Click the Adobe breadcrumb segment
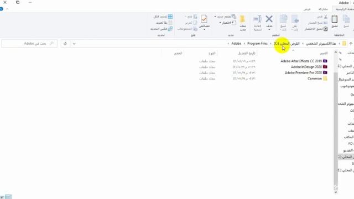Image resolution: width=354 pixels, height=199 pixels. [x=236, y=44]
